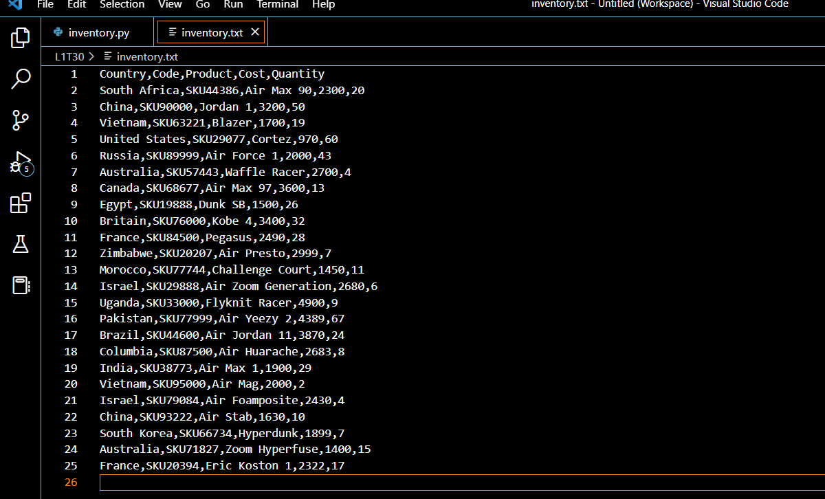
Task: Click line number 10 in the gutter
Action: [x=70, y=221]
